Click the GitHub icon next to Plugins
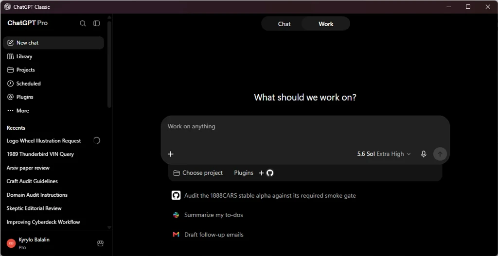 click(x=270, y=173)
